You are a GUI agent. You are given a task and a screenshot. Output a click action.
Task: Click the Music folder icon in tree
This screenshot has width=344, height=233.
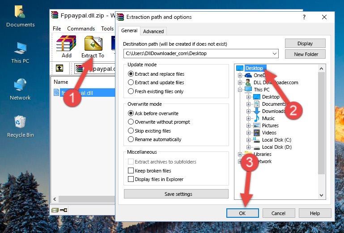point(256,118)
